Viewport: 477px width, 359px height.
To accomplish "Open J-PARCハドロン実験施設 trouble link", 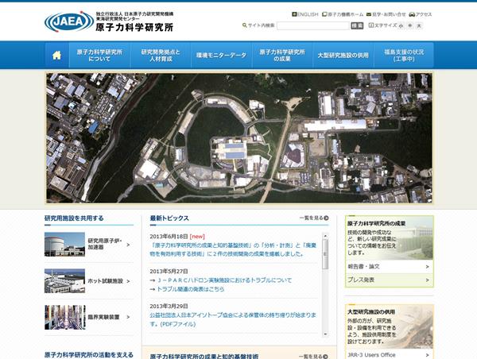I will [224, 280].
